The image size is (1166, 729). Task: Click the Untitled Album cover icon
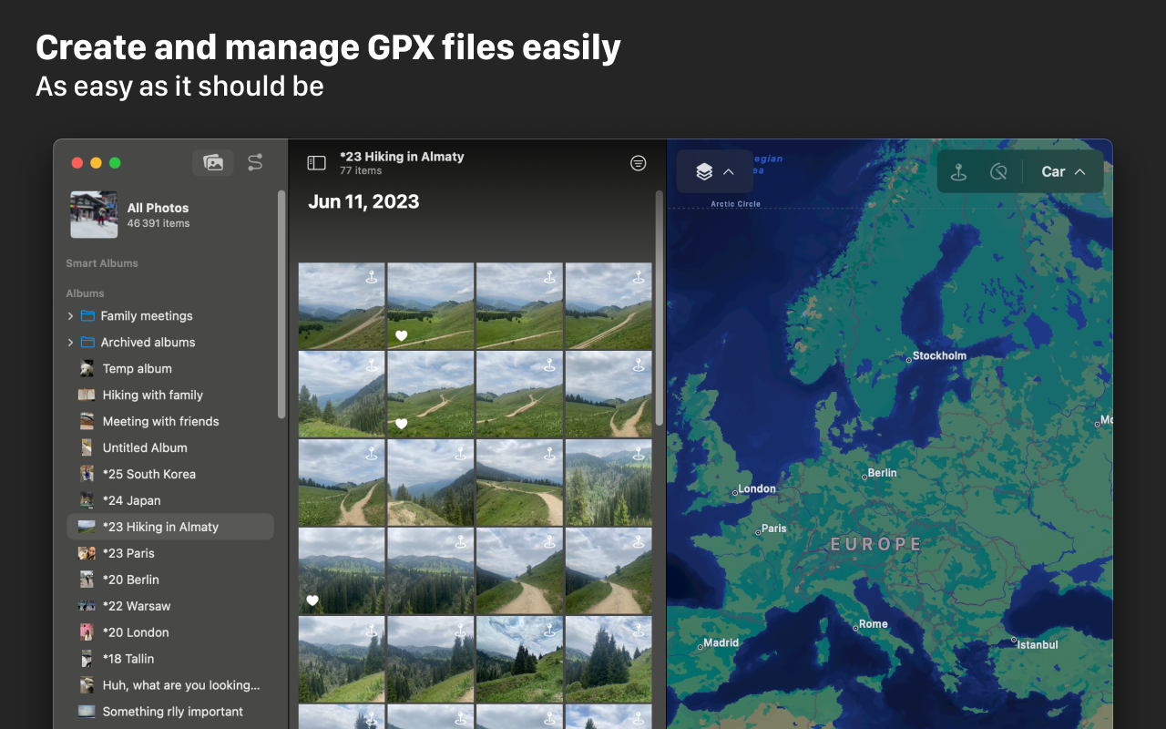tap(87, 448)
